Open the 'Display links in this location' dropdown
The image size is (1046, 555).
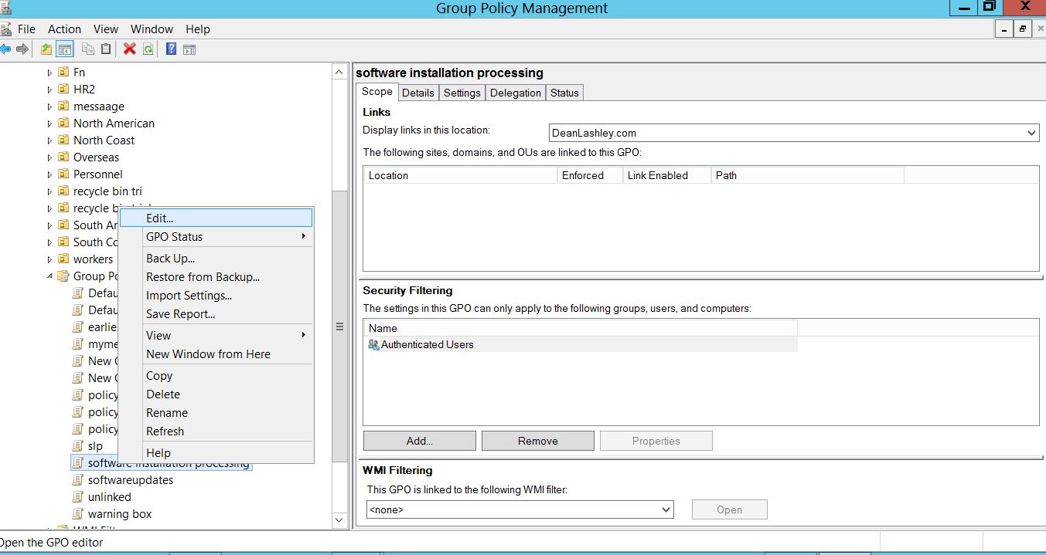[x=1031, y=133]
